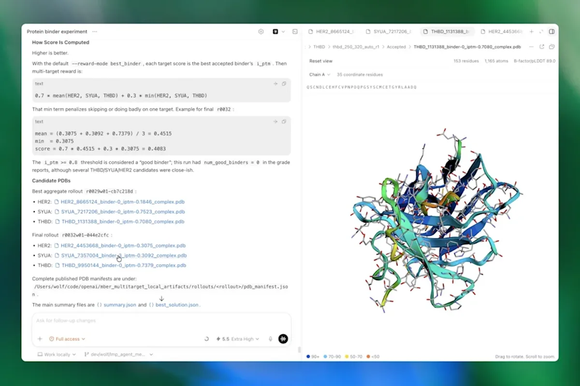Focus the Ask for follow-up changes field

[161, 321]
